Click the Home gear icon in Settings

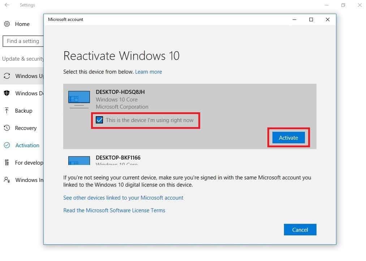(7, 24)
